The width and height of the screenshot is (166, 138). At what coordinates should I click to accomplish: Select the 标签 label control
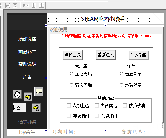(19, 108)
